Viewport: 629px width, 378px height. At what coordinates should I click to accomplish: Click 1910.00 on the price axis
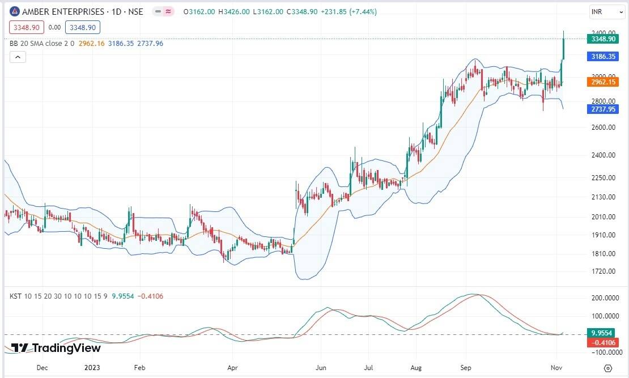coord(603,235)
